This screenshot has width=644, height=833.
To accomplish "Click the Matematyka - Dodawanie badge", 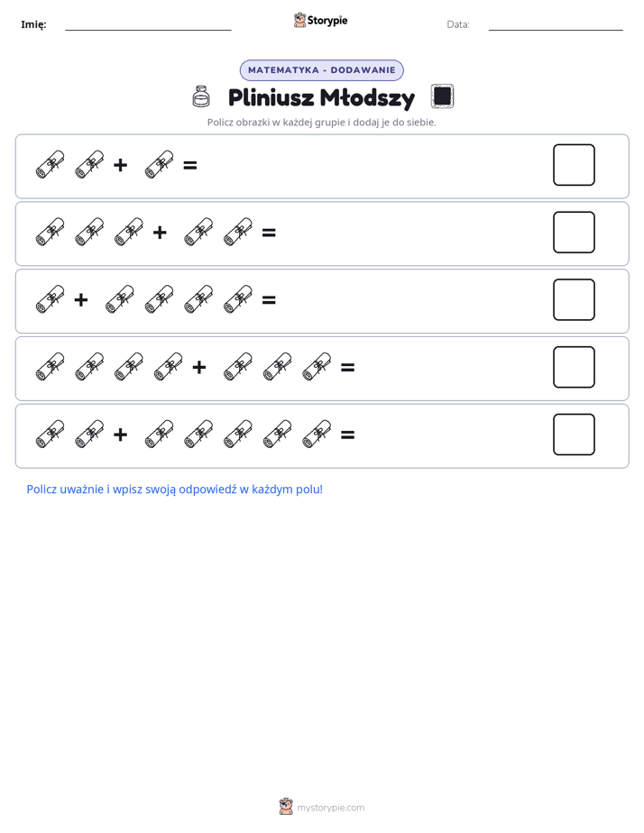I will [x=321, y=70].
